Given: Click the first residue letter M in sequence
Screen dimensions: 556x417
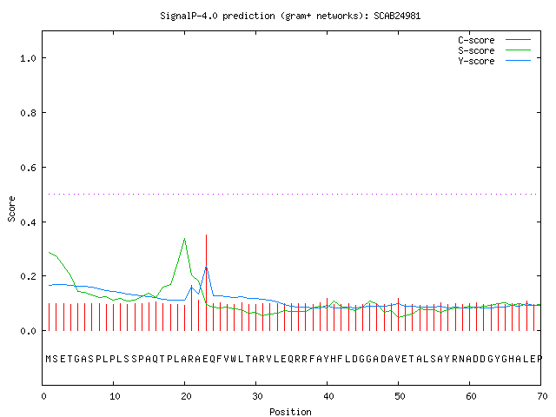Looking at the screenshot, I should (x=49, y=359).
